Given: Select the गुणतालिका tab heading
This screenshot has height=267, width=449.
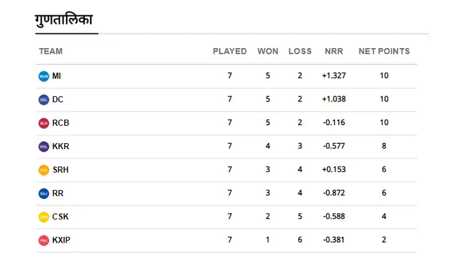Looking at the screenshot, I should (x=65, y=21).
